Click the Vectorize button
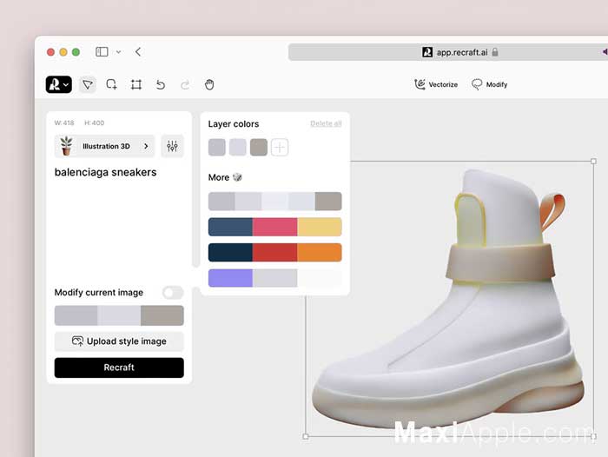Screen dimensions: 608x457 436,84
